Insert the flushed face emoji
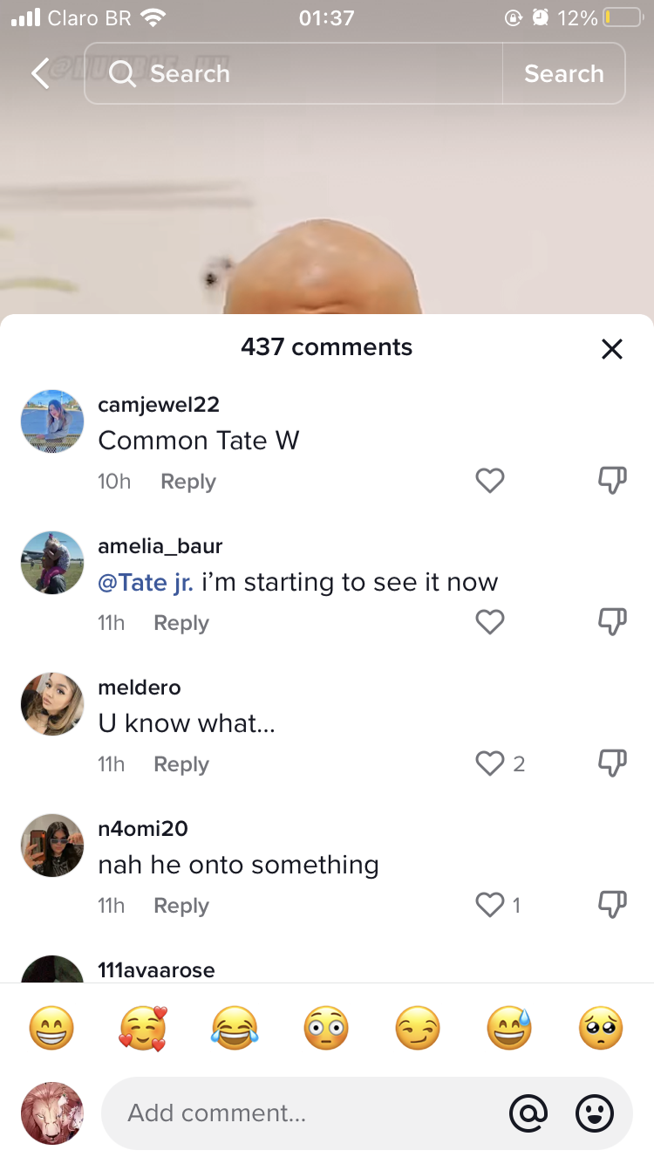 [326, 1028]
